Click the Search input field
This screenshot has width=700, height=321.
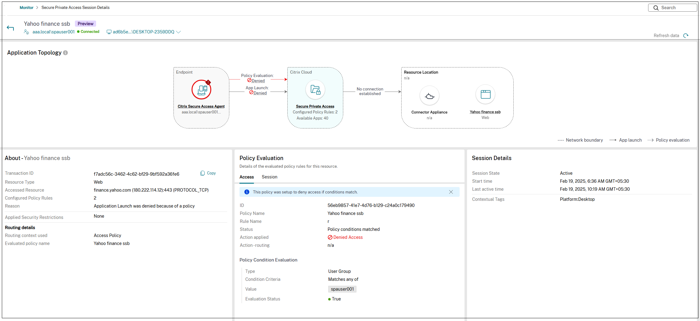(672, 8)
